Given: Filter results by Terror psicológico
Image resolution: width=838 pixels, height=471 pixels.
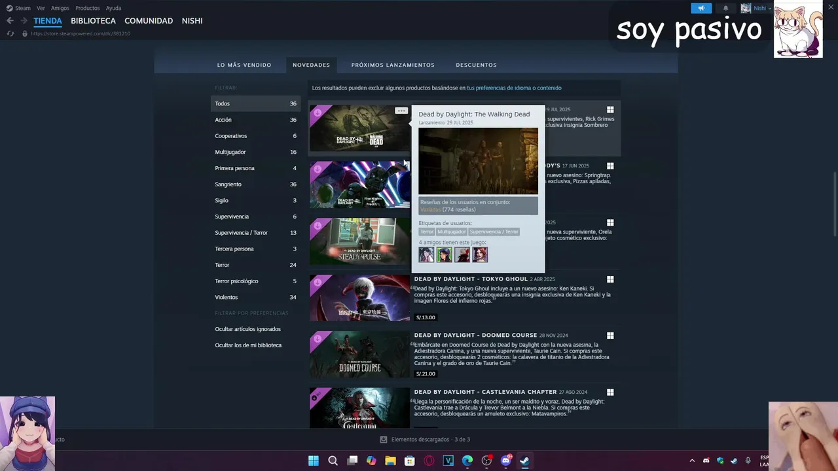Looking at the screenshot, I should (255, 281).
